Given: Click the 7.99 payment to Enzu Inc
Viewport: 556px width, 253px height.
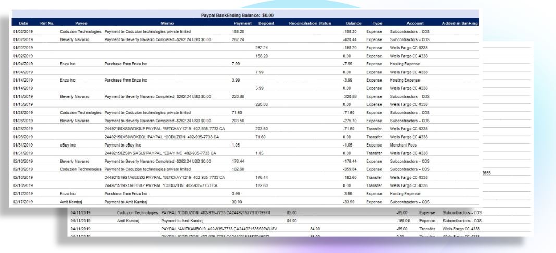Looking at the screenshot, I should click(236, 64).
